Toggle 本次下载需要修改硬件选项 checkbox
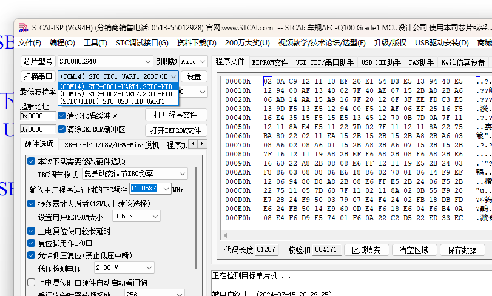The image size is (492, 296). tap(31, 161)
